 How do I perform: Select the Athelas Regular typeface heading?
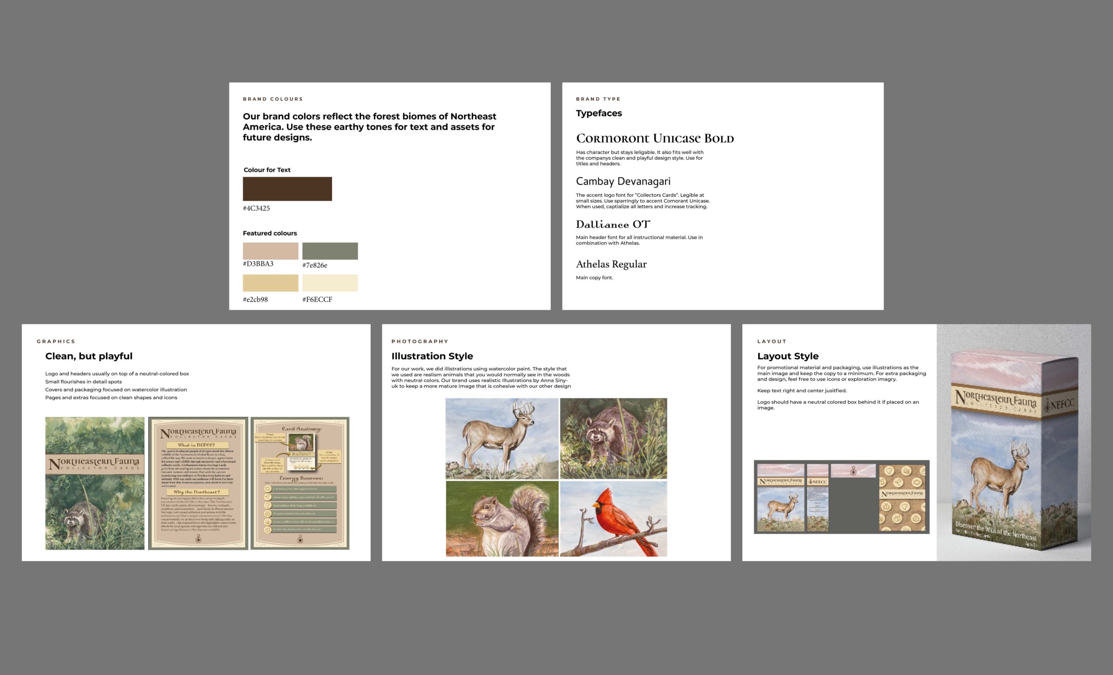611,264
